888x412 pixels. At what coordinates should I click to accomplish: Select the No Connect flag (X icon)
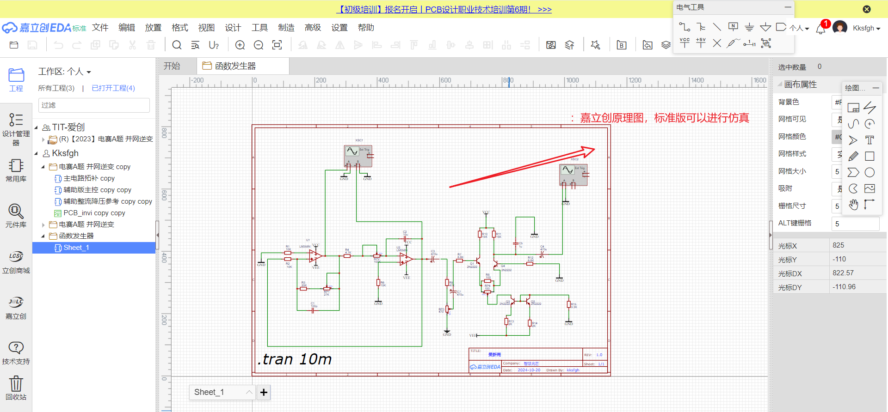[717, 43]
